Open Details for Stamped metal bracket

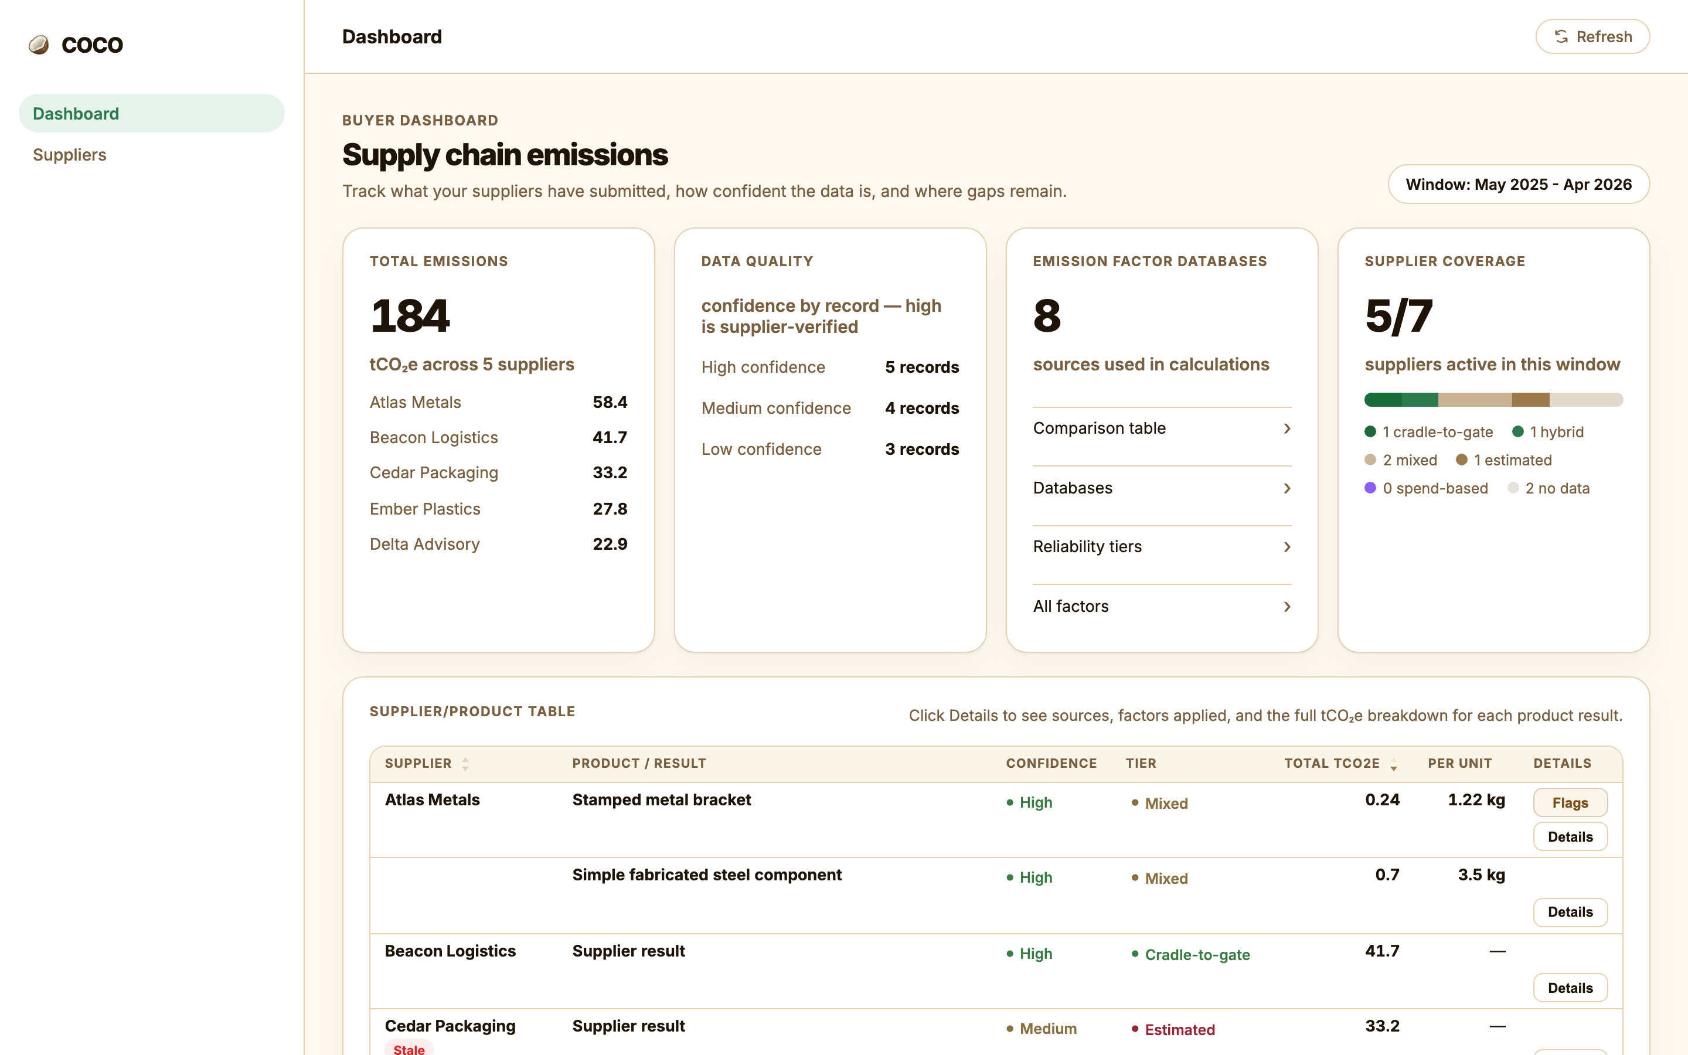1570,836
